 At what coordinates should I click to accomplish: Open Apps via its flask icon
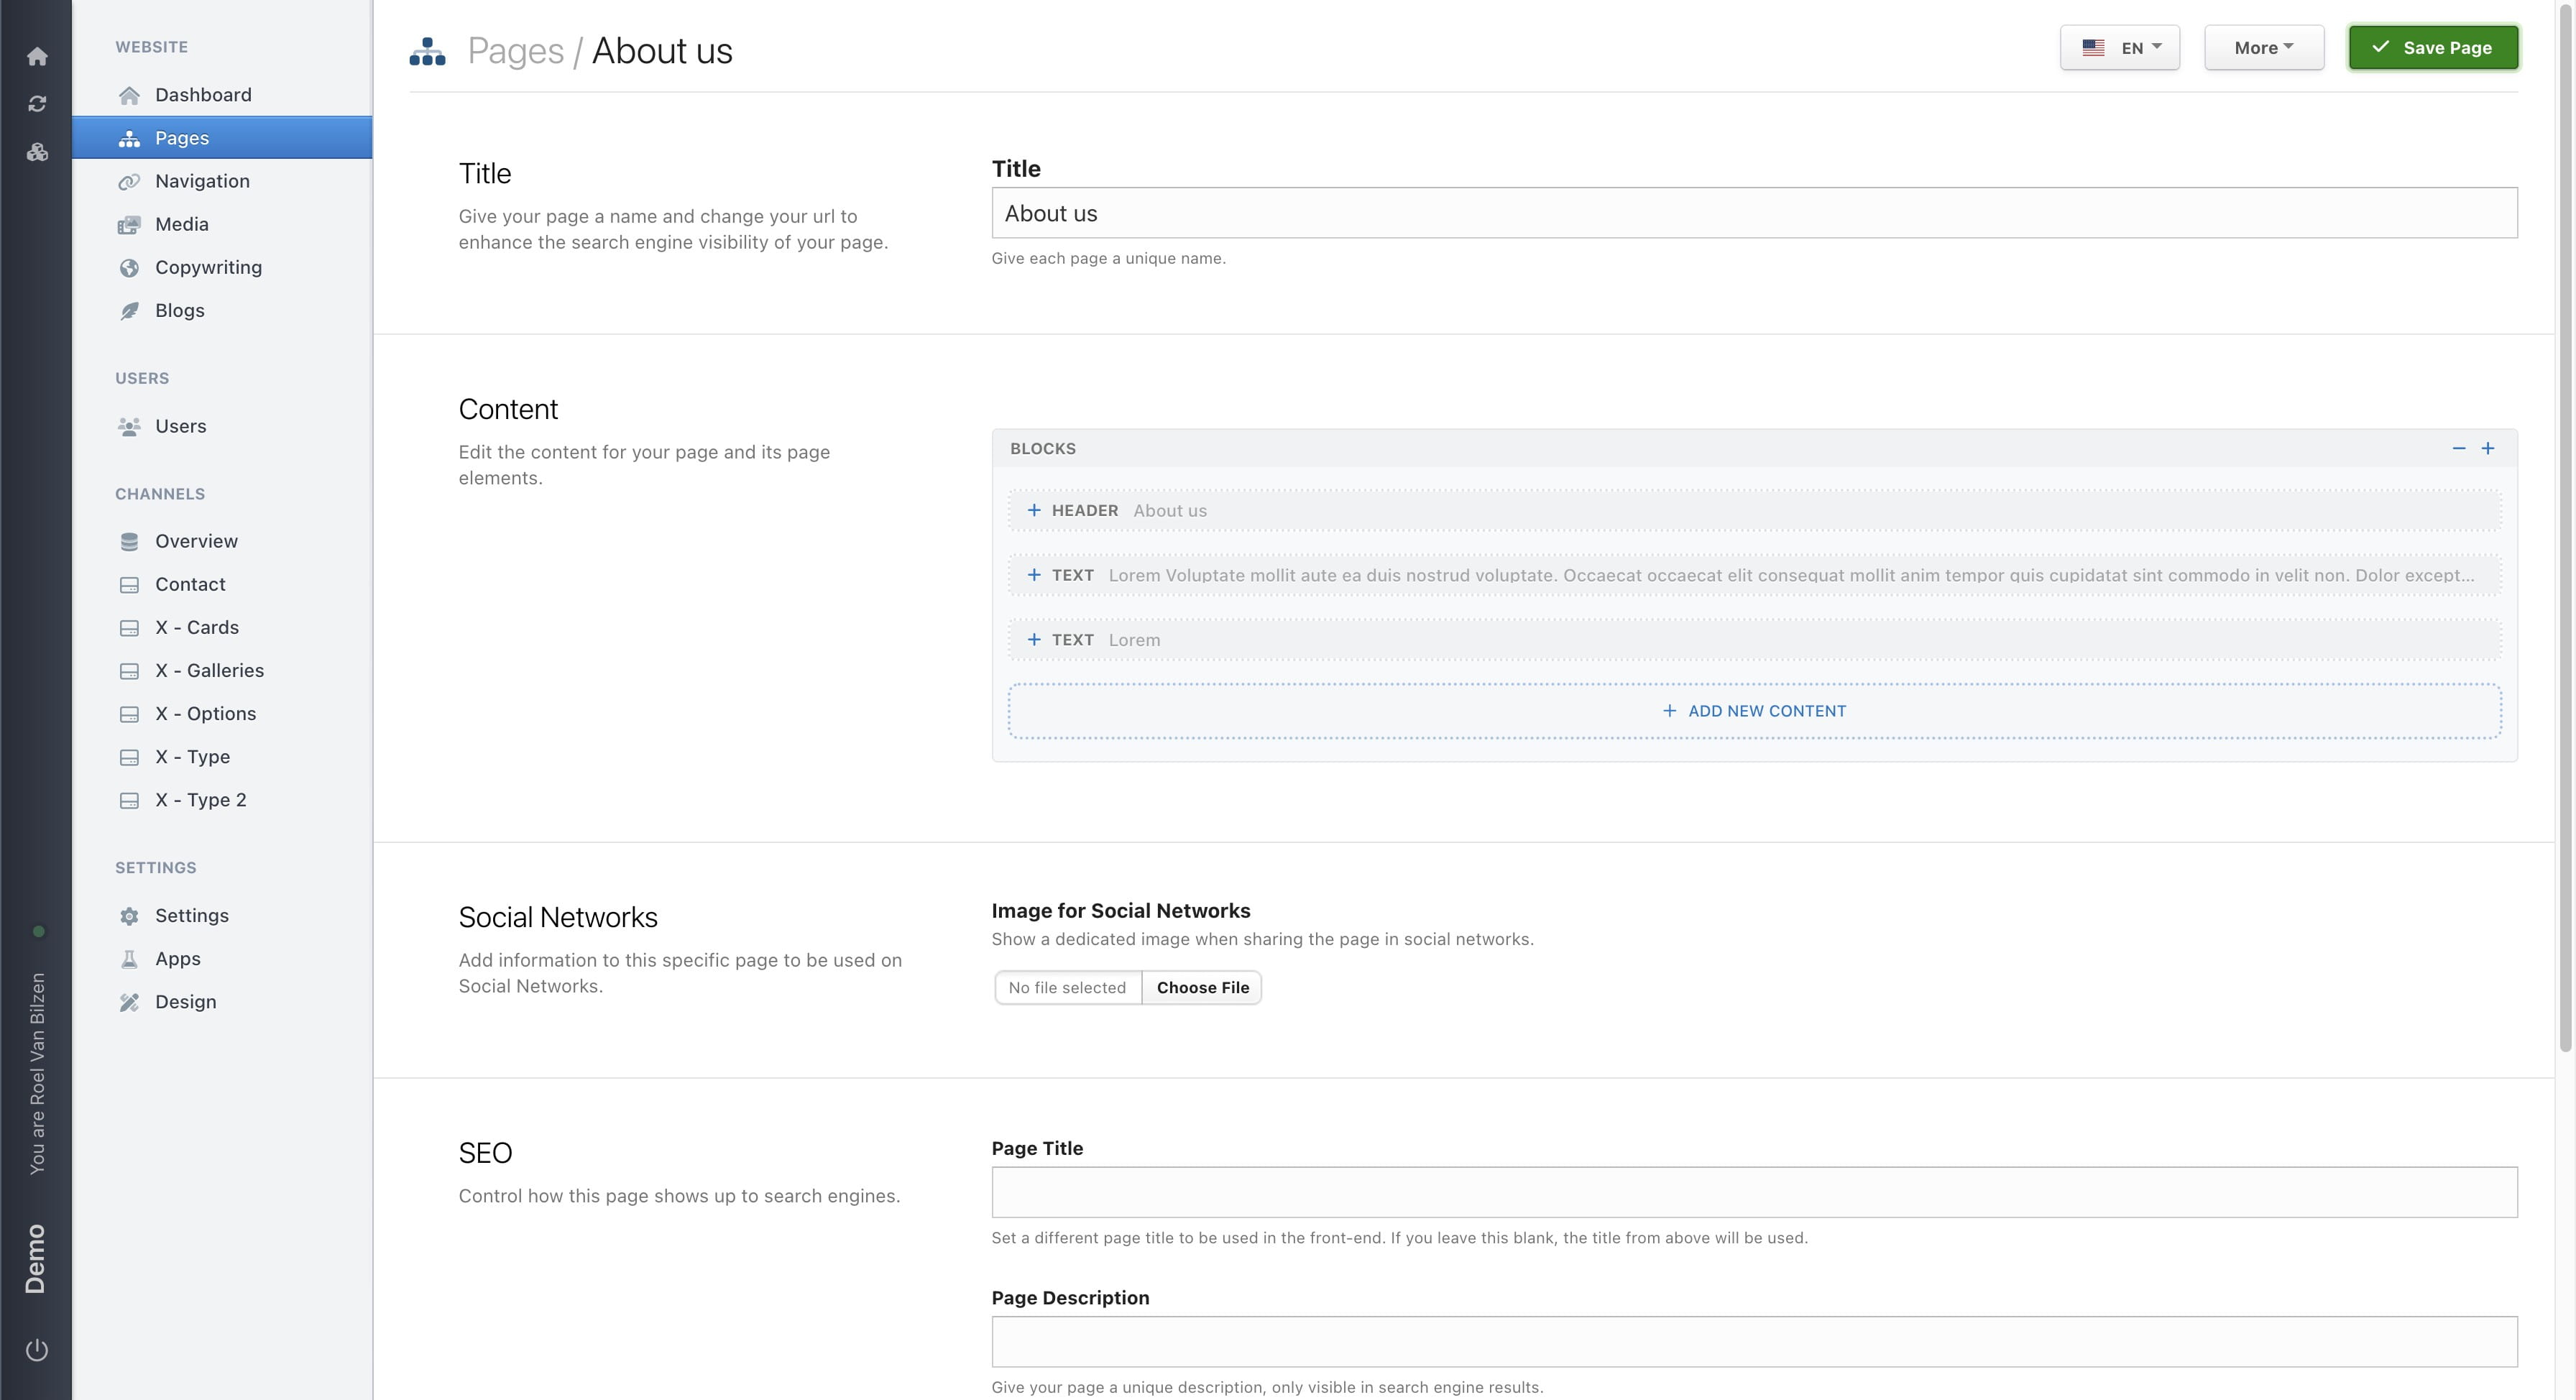coord(129,959)
